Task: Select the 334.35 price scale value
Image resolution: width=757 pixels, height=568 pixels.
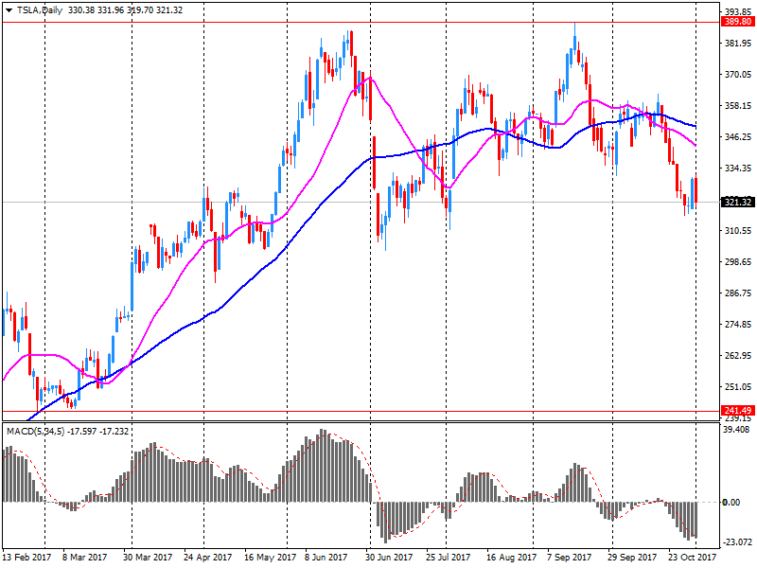Action: (738, 168)
